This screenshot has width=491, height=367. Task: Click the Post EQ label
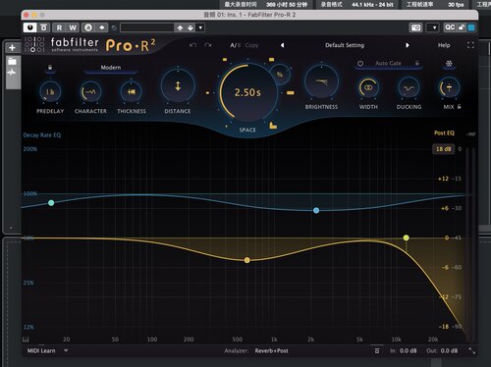click(x=444, y=132)
